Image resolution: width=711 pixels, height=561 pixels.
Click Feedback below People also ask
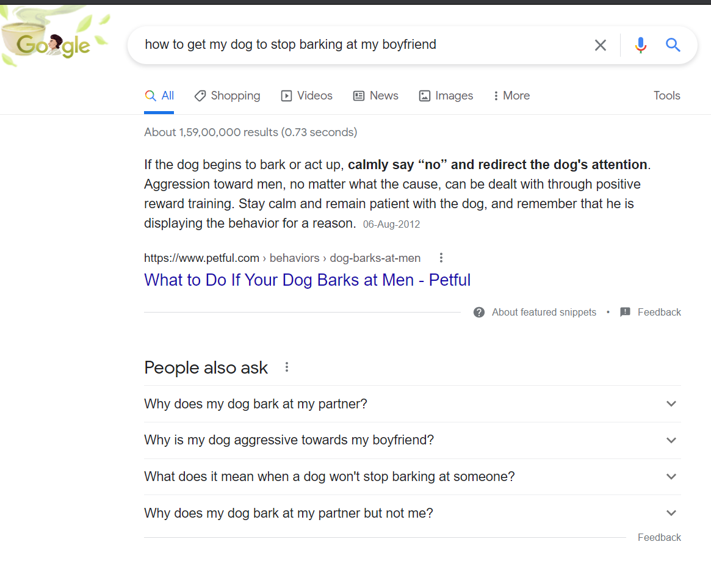click(659, 537)
